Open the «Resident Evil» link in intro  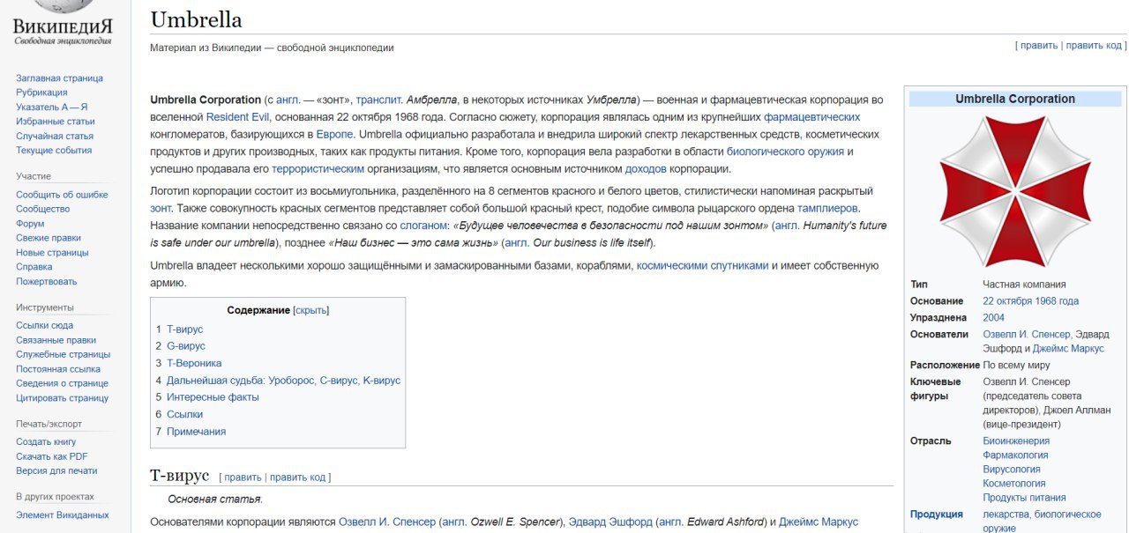click(x=238, y=117)
